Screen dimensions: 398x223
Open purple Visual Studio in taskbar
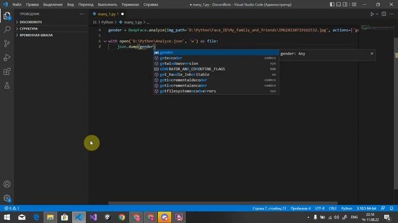93,217
